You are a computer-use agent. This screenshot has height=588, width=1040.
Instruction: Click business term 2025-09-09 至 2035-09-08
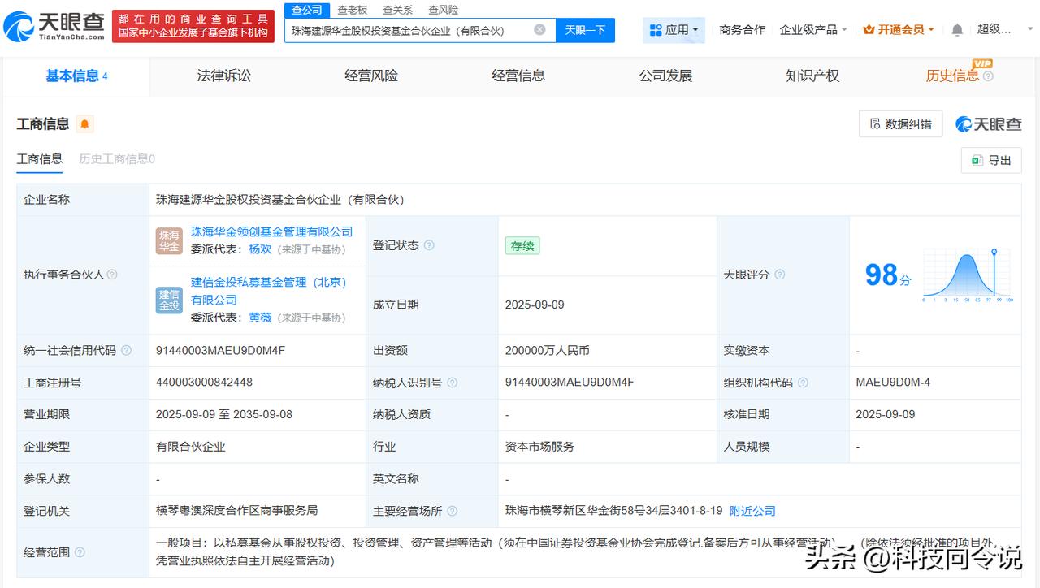tap(224, 414)
